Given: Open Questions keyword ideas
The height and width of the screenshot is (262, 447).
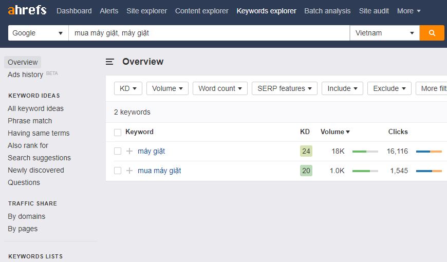Looking at the screenshot, I should 24,182.
